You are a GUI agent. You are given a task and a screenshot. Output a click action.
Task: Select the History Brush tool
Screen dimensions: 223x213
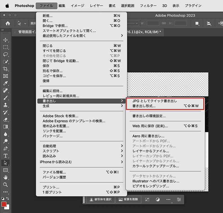[5, 112]
